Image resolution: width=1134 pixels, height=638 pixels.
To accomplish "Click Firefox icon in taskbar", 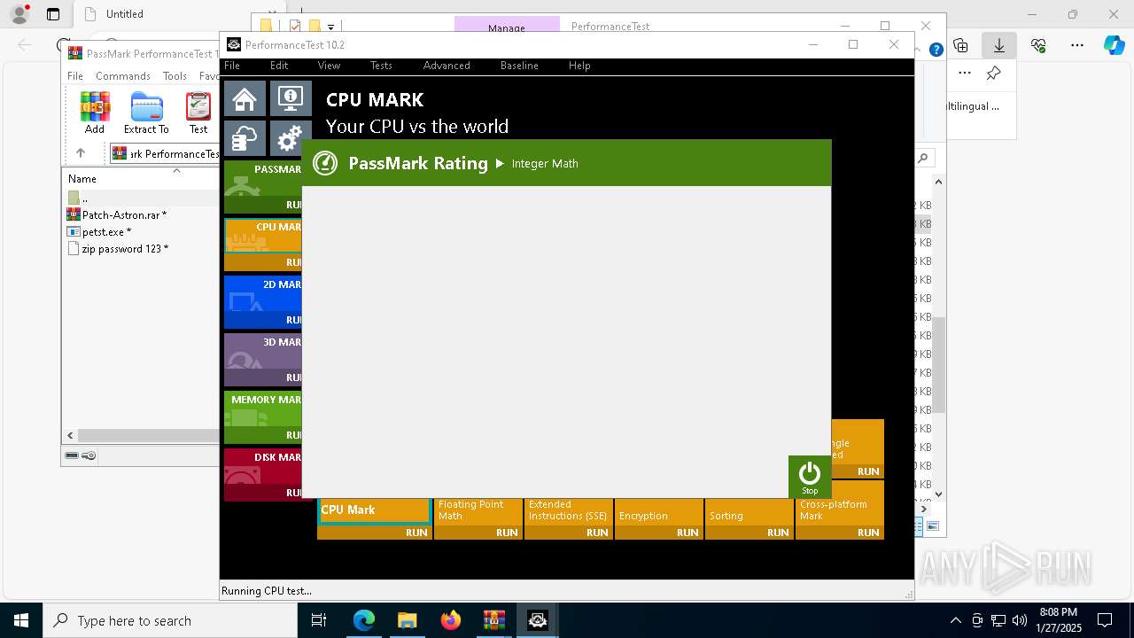I will 451,620.
